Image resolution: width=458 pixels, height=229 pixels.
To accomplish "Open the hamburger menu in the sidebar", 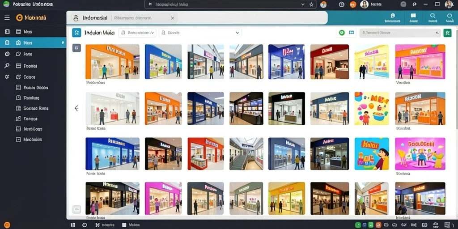I will 7,18.
